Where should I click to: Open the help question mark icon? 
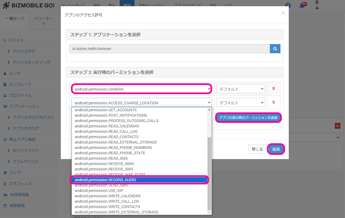pos(288,5)
